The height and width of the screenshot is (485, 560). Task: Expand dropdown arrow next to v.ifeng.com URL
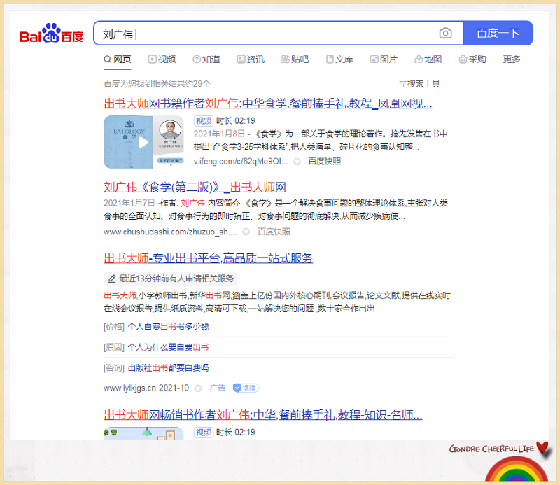[297, 162]
